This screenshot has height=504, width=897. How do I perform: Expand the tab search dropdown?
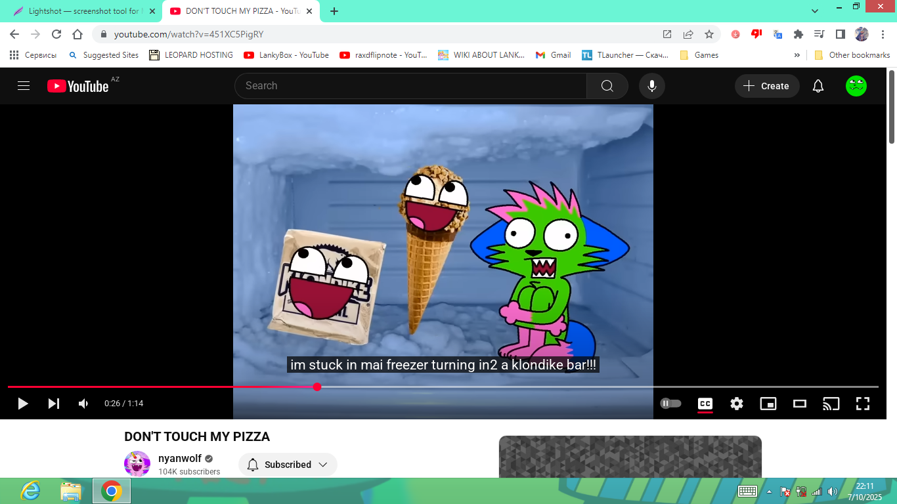(815, 11)
